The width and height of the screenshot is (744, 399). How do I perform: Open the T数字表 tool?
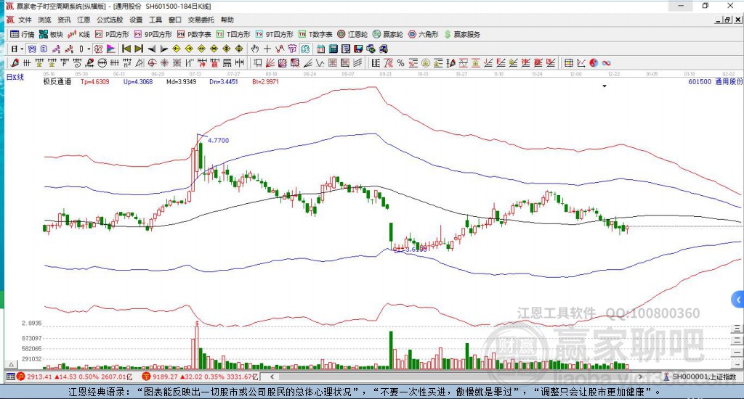coord(315,34)
